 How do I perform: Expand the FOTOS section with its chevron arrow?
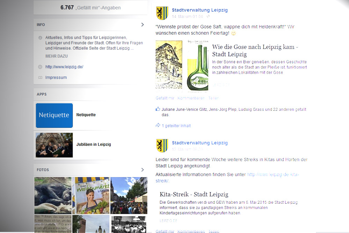coord(143,170)
